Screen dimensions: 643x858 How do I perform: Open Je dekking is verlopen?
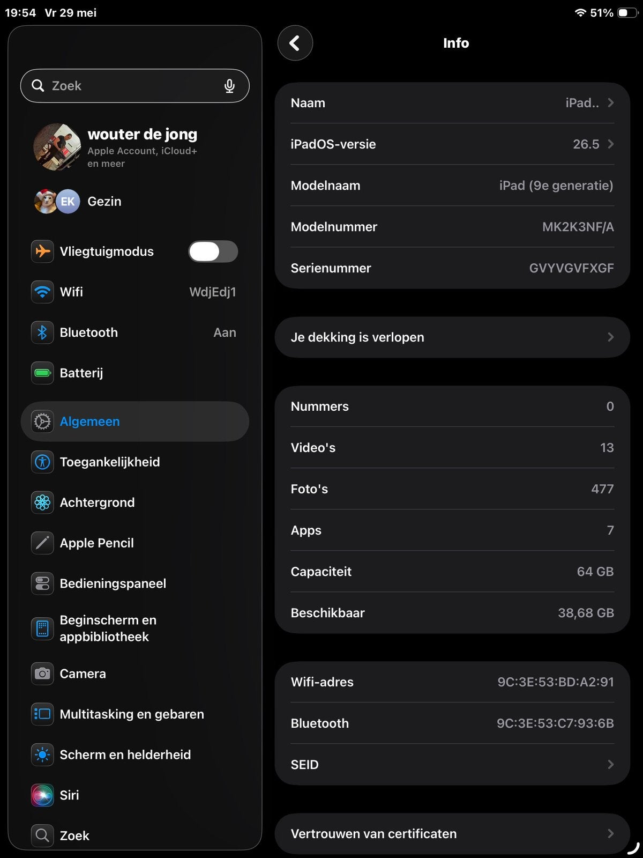coord(452,337)
